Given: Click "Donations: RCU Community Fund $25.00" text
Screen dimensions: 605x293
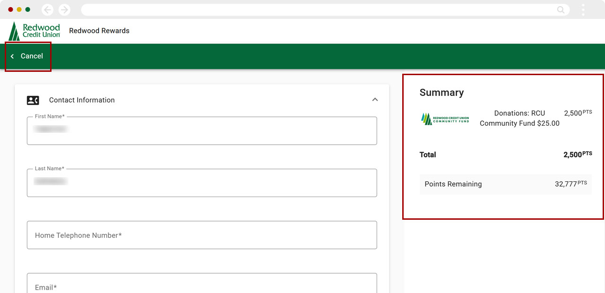Looking at the screenshot, I should coord(519,118).
